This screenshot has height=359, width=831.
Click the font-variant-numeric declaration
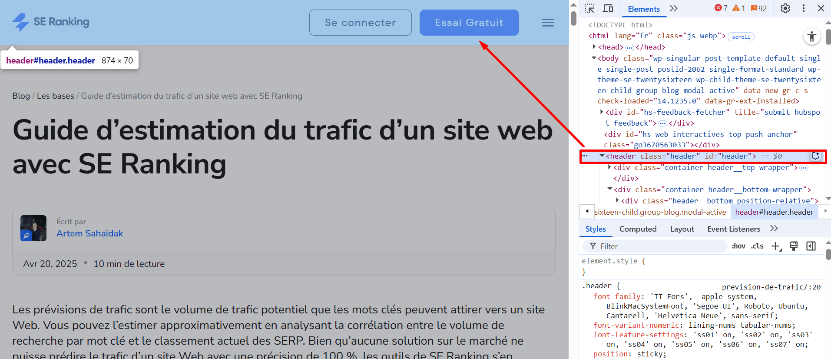pyautogui.click(x=694, y=325)
